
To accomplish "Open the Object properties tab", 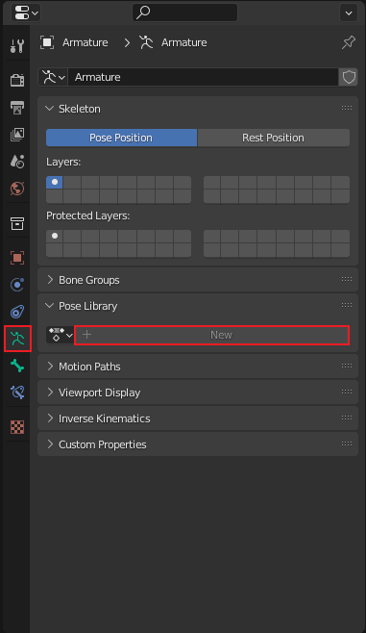I will click(x=17, y=258).
